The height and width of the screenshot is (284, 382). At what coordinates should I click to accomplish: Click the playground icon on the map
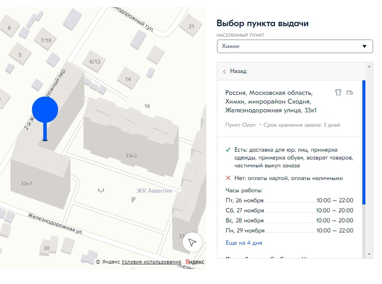(101, 190)
